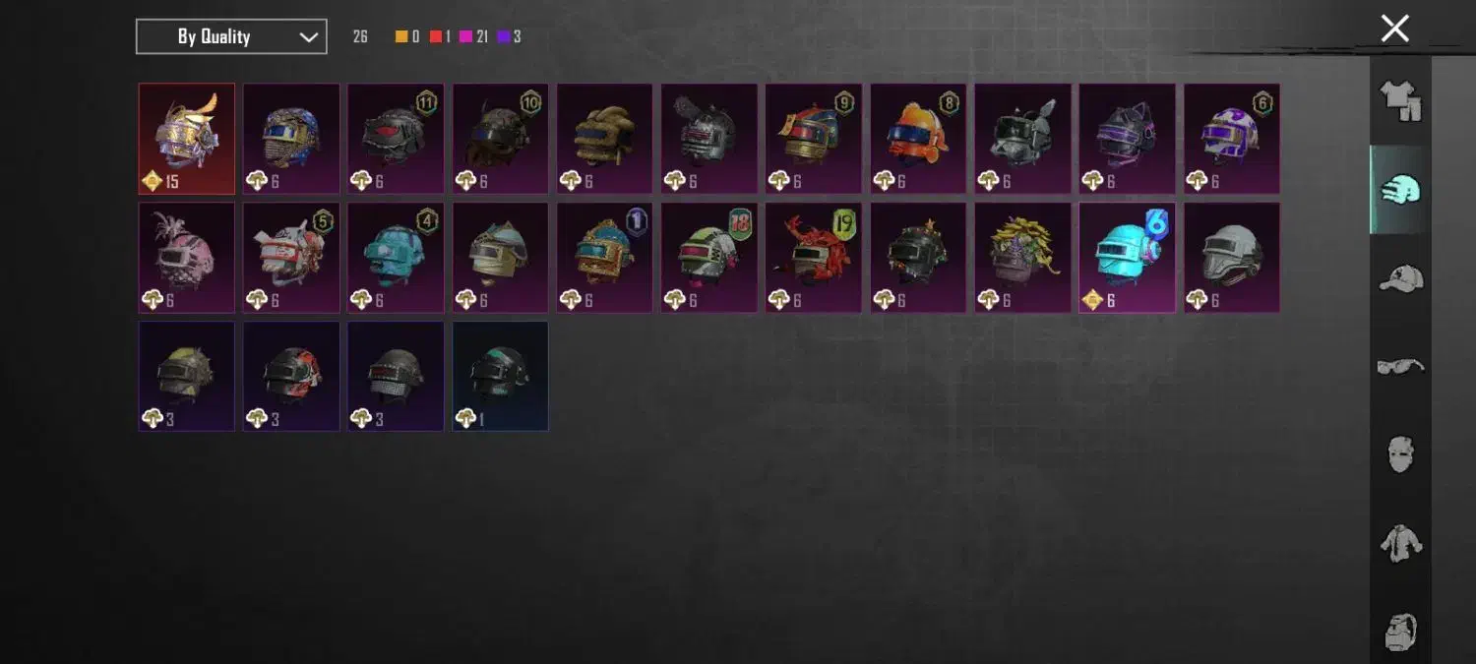Image resolution: width=1476 pixels, height=664 pixels.
Task: Choose the plain white-gray helmet
Action: [x=1231, y=258]
